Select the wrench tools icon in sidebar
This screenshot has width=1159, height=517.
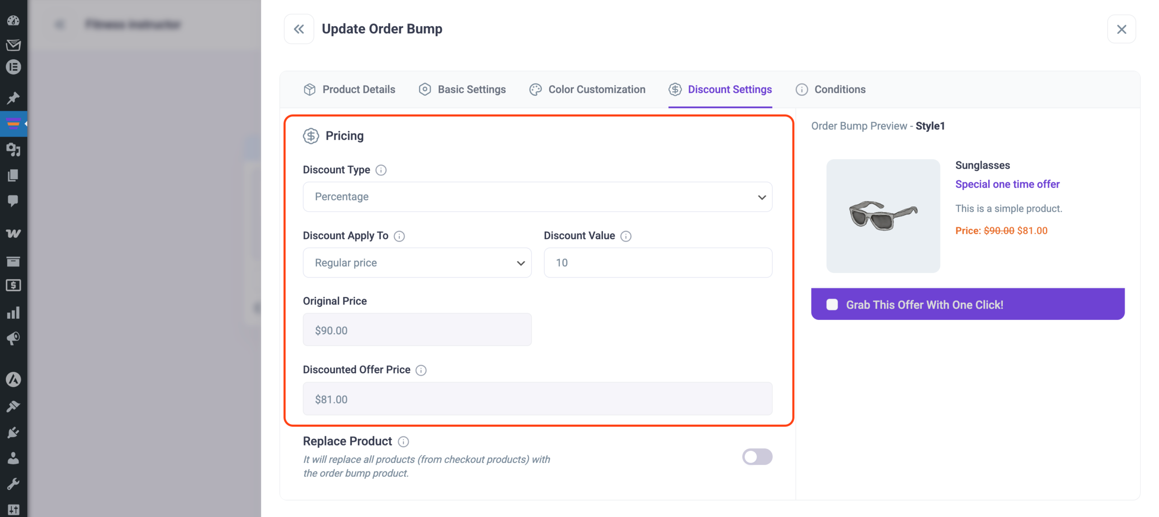(14, 483)
